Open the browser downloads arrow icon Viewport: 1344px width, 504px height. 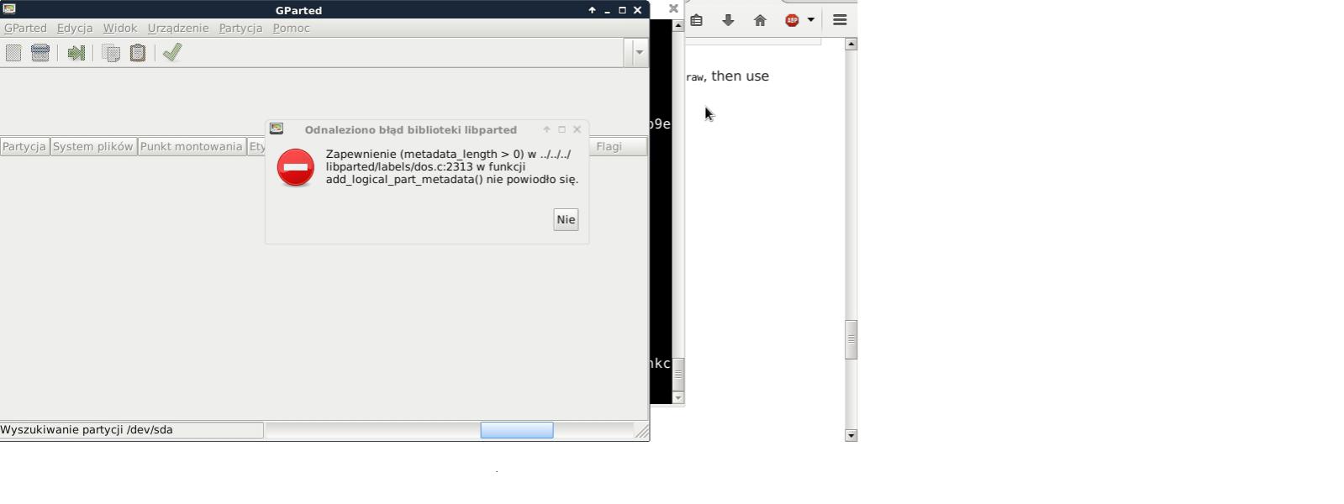pos(728,20)
